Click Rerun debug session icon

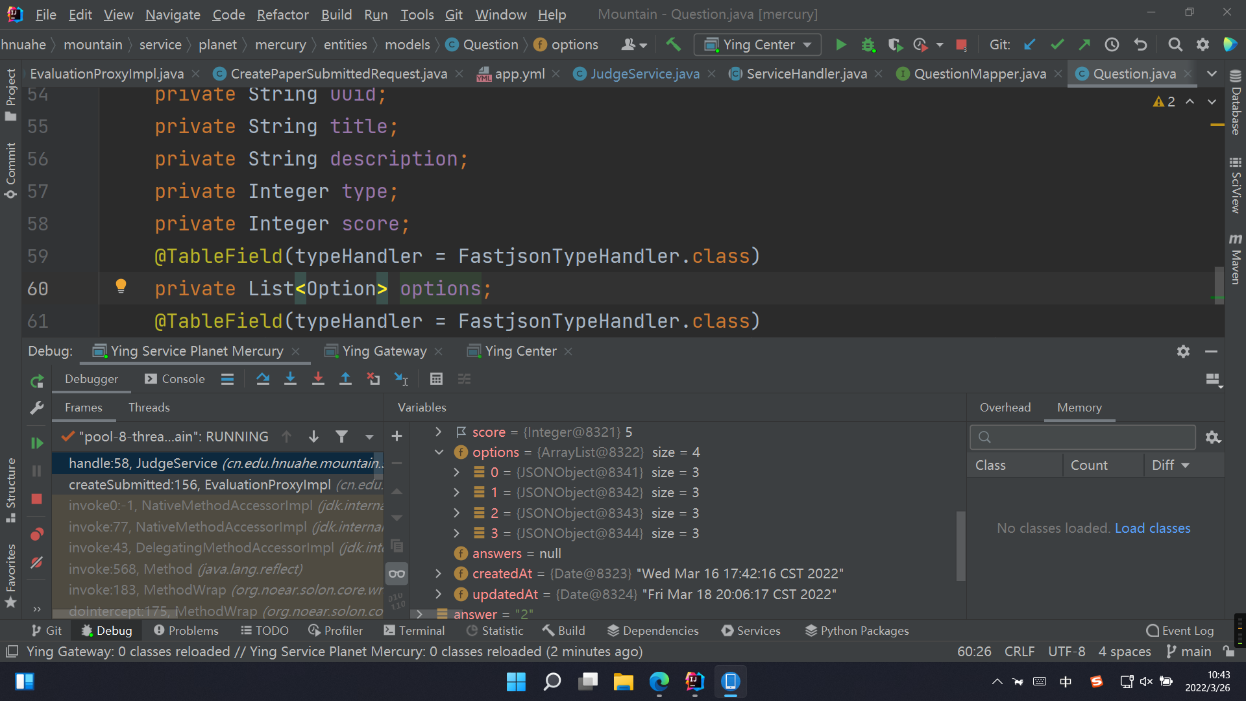37,381
